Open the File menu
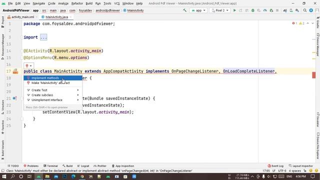Screen dimensions: 320x180 click(10, 3)
